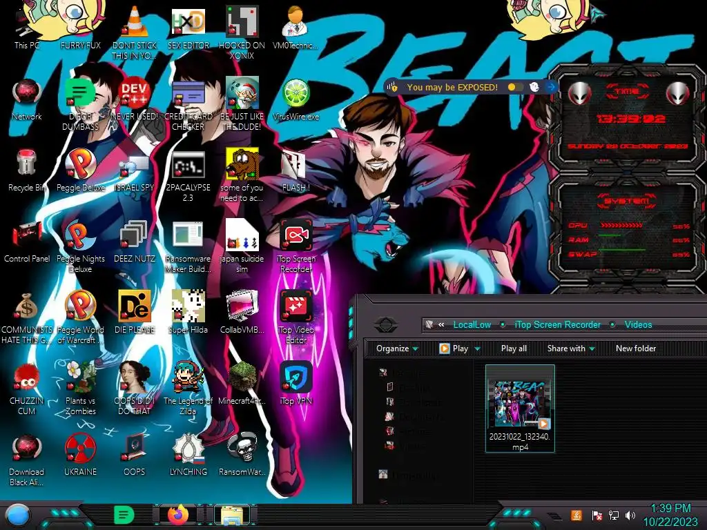Click Videos in the address path
Screen dimensions: 707x530
pos(638,324)
